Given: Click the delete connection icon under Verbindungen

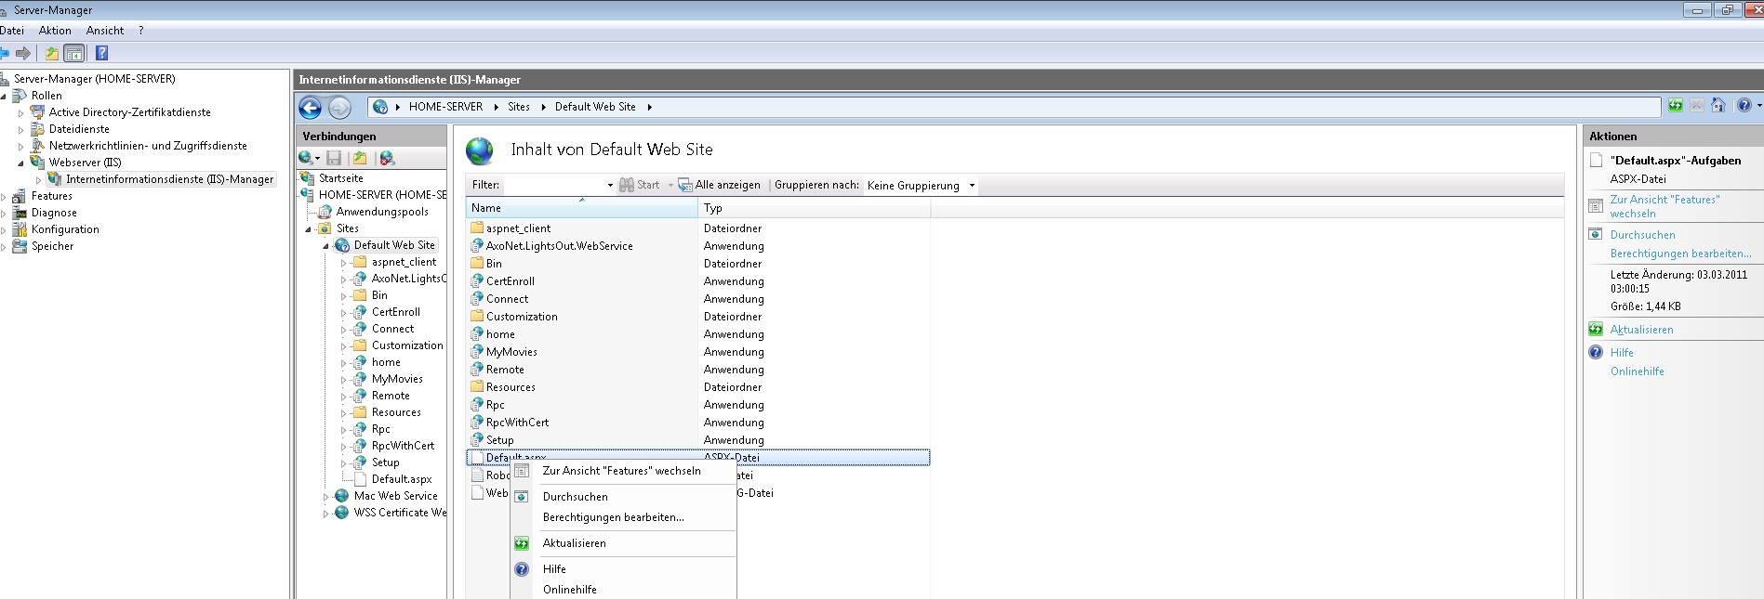Looking at the screenshot, I should [x=387, y=159].
